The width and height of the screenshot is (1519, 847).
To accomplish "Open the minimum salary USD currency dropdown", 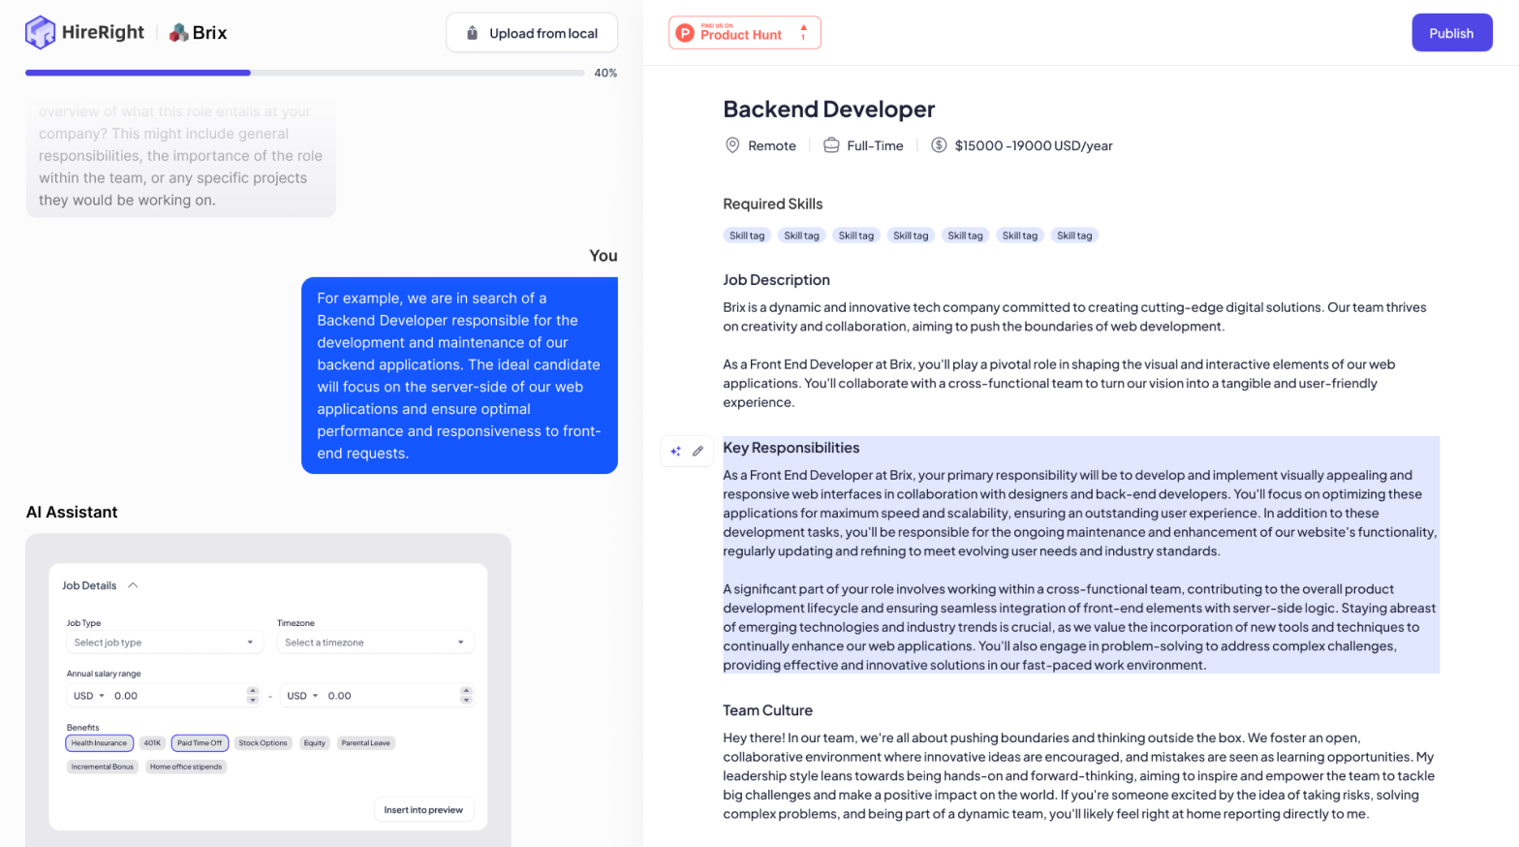I will click(x=89, y=696).
